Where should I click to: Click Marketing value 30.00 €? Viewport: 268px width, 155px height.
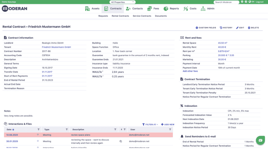tap(222, 59)
